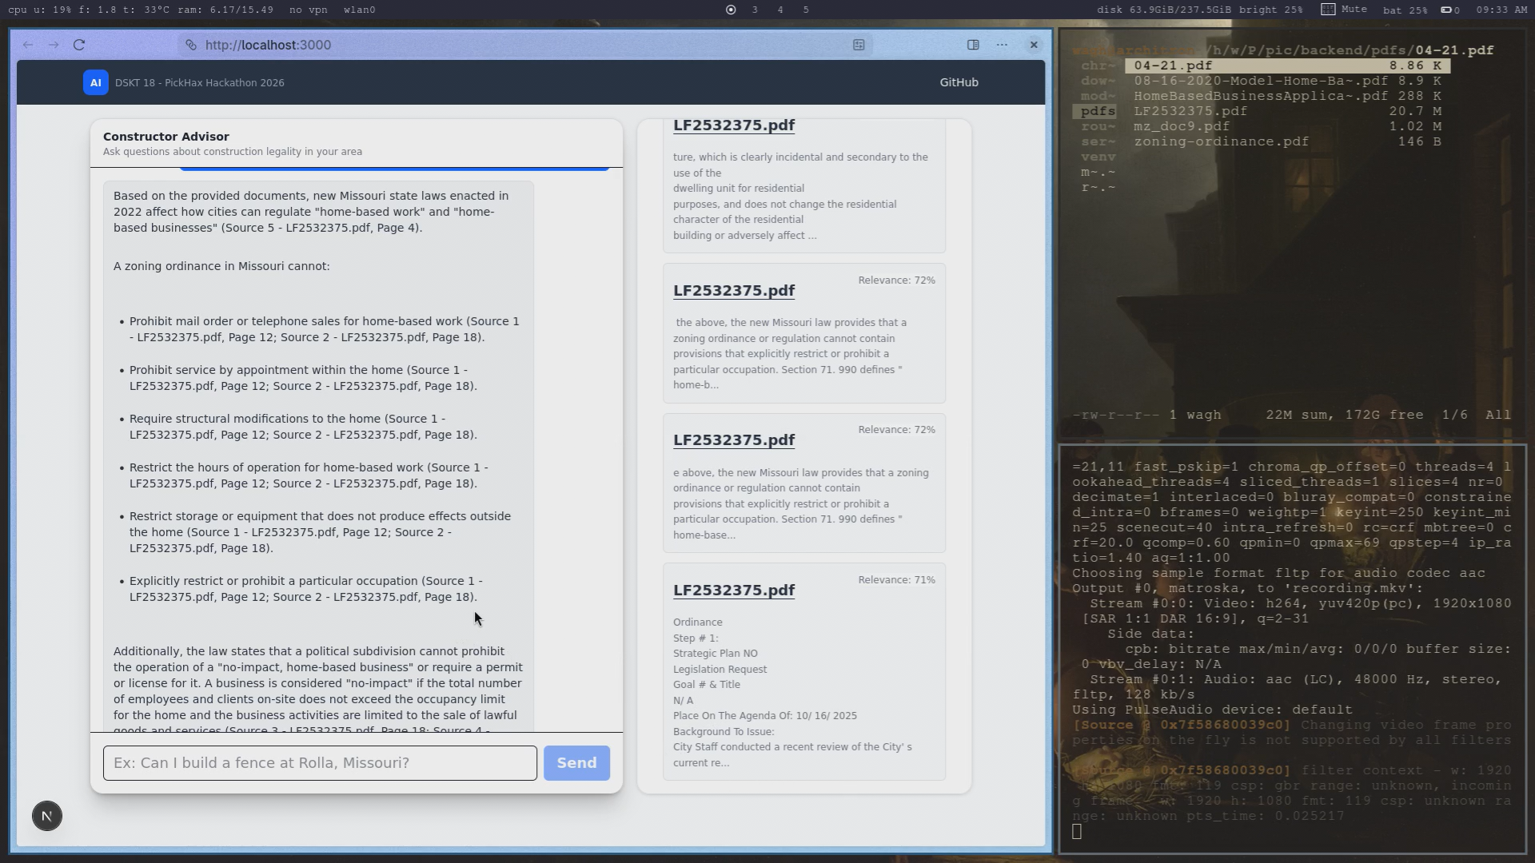Open LF2532375.pdf source with 71% relevance
The height and width of the screenshot is (863, 1535).
click(733, 591)
